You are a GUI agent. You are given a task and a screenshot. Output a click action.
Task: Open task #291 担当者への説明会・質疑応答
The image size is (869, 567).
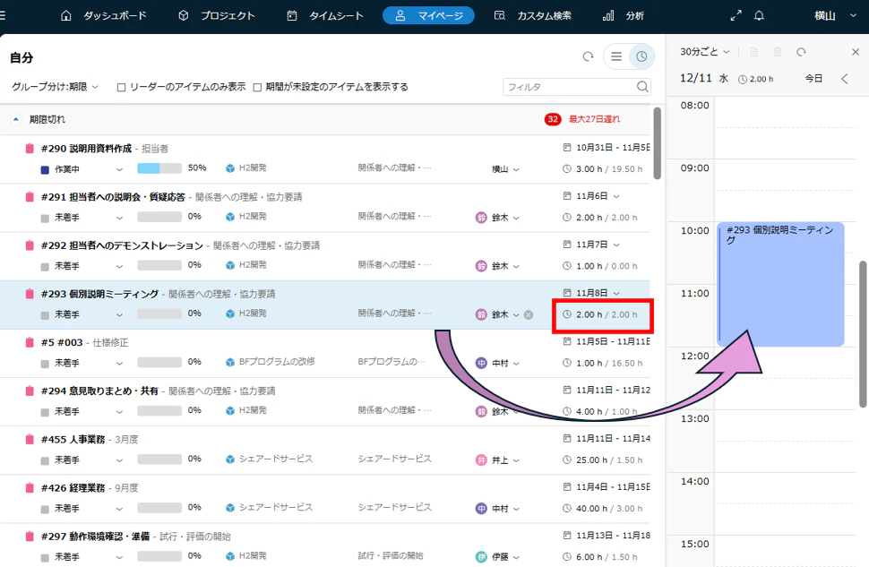pyautogui.click(x=113, y=197)
